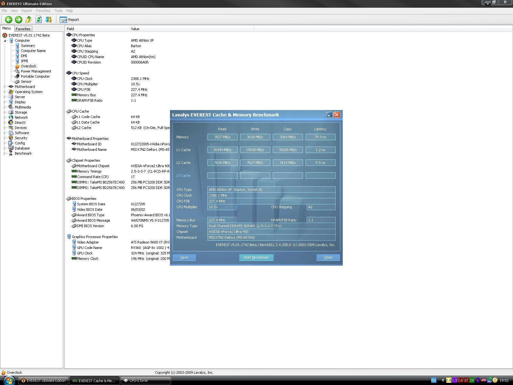Click Save in the benchmark dialog
Image resolution: width=513 pixels, height=385 pixels.
click(x=184, y=257)
